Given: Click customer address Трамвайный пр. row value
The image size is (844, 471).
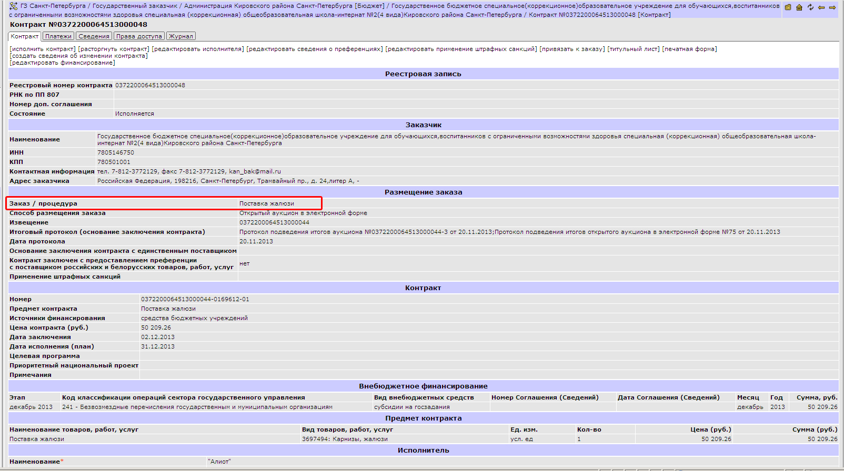Looking at the screenshot, I should pos(228,181).
